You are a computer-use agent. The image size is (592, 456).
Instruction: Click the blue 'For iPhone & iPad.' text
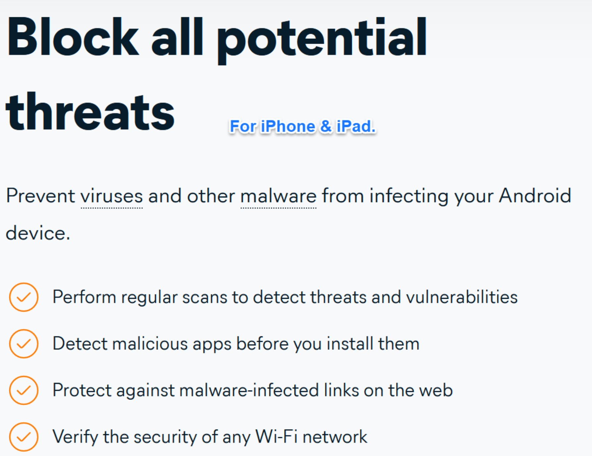click(302, 126)
